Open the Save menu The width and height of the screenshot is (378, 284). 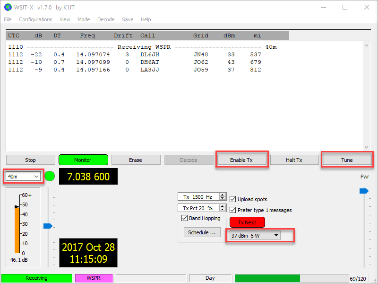click(x=128, y=19)
